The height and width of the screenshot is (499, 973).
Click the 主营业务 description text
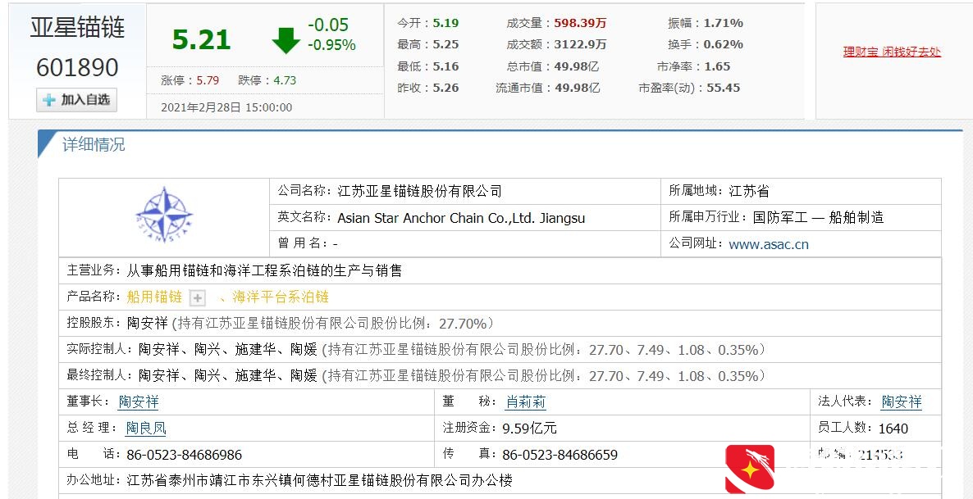[x=264, y=271]
